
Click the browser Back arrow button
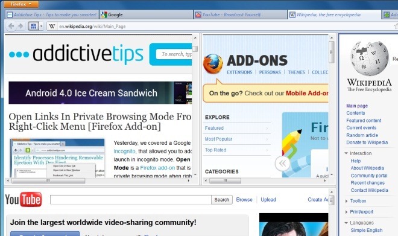click(x=11, y=26)
